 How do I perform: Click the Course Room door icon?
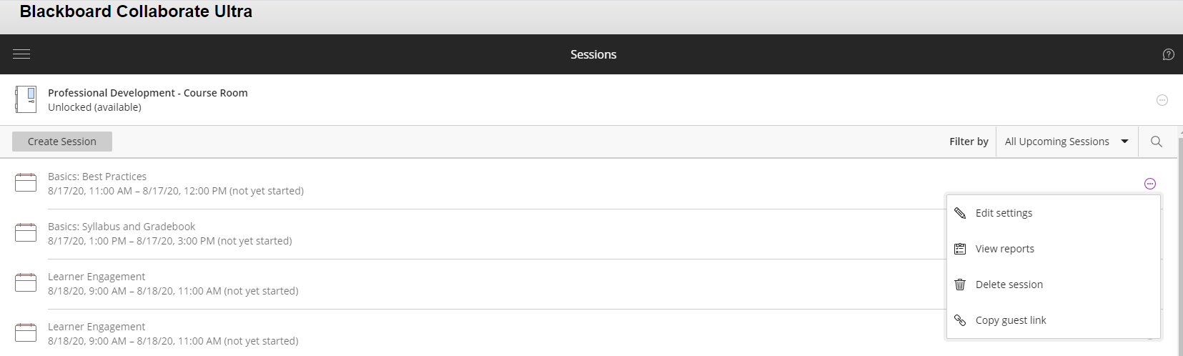pos(26,99)
